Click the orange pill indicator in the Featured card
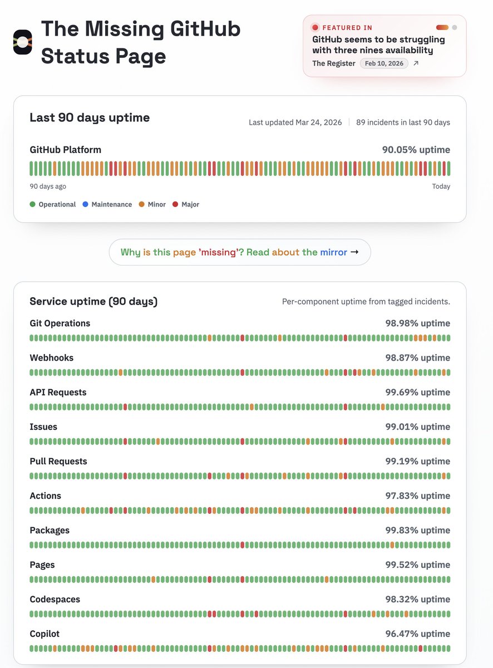 442,27
